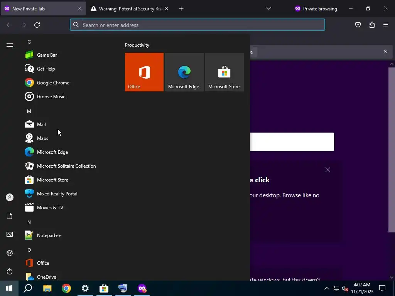395x296 pixels.
Task: Open Pictures from Start sidebar
Action: click(x=10, y=234)
